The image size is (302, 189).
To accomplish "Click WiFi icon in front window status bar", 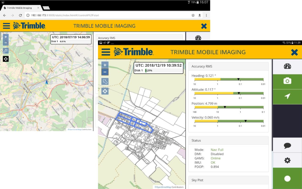I will (284, 43).
